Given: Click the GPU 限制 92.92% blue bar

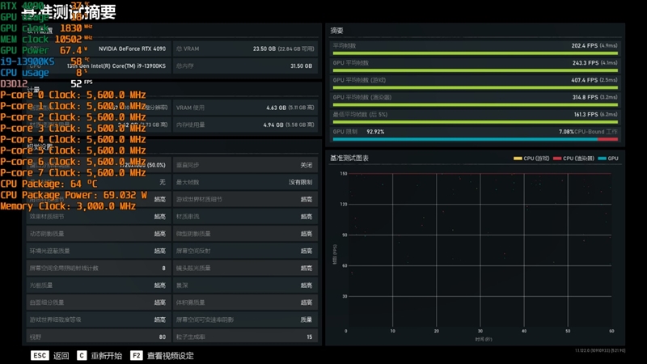Looking at the screenshot, I should (465, 139).
